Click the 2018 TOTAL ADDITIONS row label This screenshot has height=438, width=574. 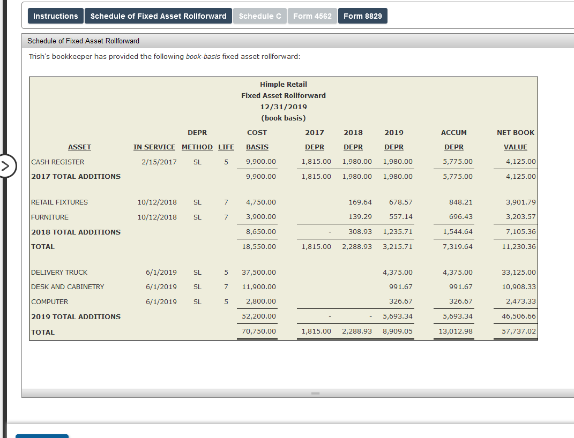[x=76, y=232]
